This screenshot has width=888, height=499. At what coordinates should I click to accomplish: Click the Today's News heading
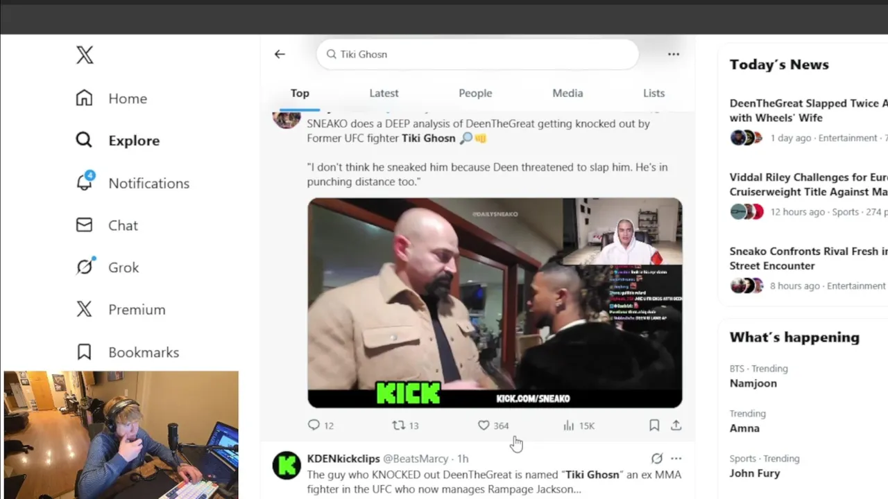coord(779,64)
